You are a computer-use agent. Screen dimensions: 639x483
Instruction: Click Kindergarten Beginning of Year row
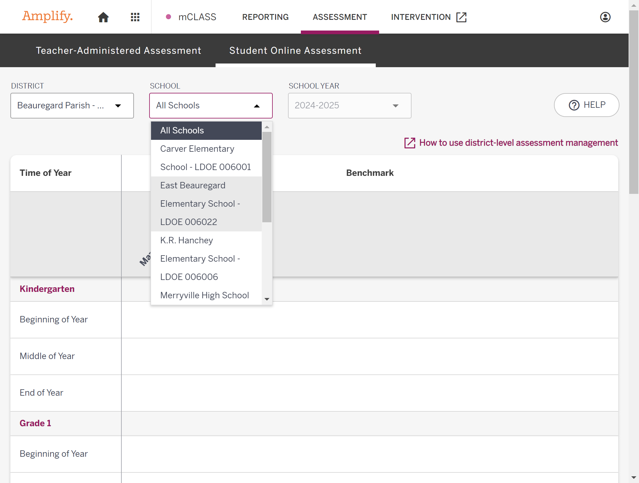tap(314, 320)
